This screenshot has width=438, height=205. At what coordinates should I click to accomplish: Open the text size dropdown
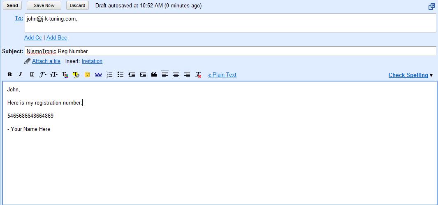[x=54, y=75]
